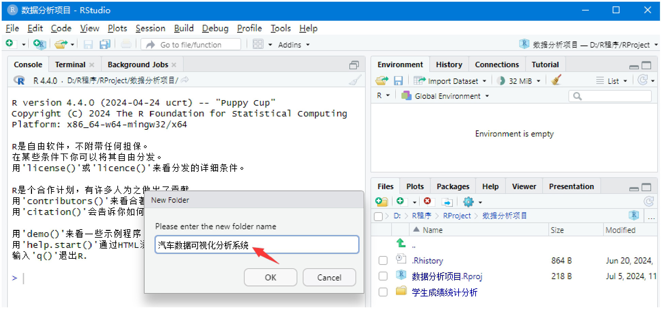Switch to the Packages tab
The width and height of the screenshot is (662, 309).
click(x=453, y=186)
